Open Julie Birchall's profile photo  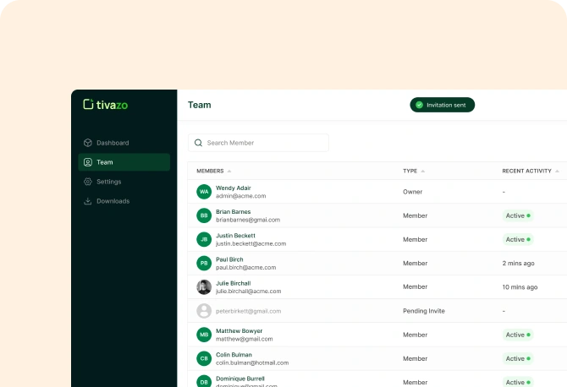pos(204,287)
